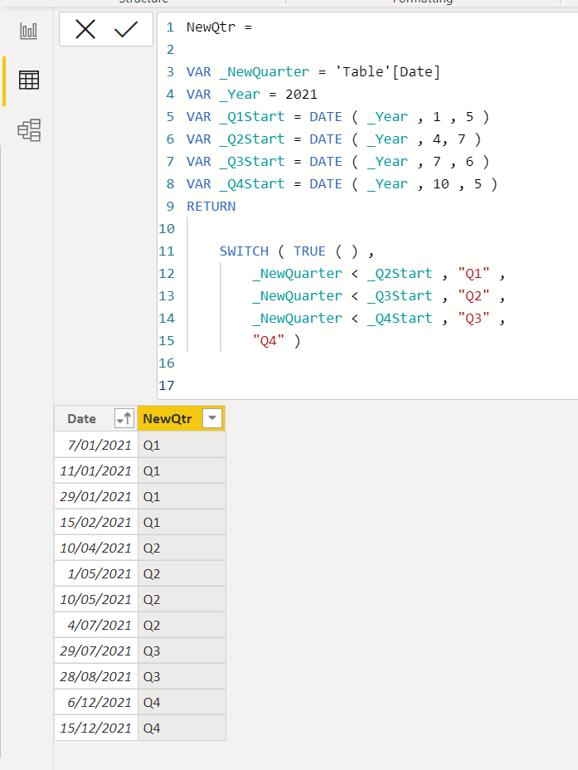
Task: Click the "Q1" string on line 12
Action: point(474,274)
